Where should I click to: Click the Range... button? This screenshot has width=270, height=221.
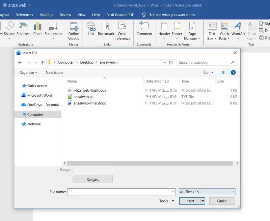pyautogui.click(x=92, y=180)
